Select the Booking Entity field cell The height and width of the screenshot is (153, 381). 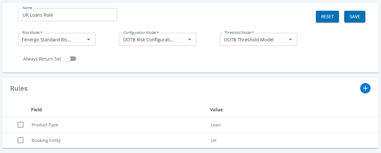[x=46, y=140]
